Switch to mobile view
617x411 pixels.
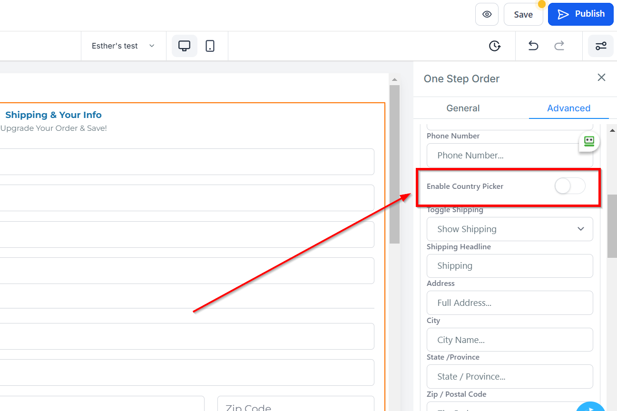coord(210,46)
